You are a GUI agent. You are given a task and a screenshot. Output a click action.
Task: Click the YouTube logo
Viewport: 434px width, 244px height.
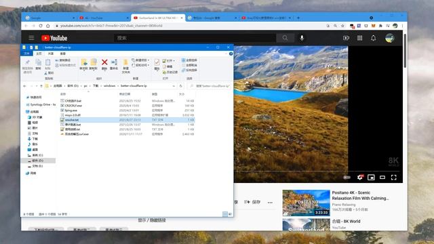[54, 38]
